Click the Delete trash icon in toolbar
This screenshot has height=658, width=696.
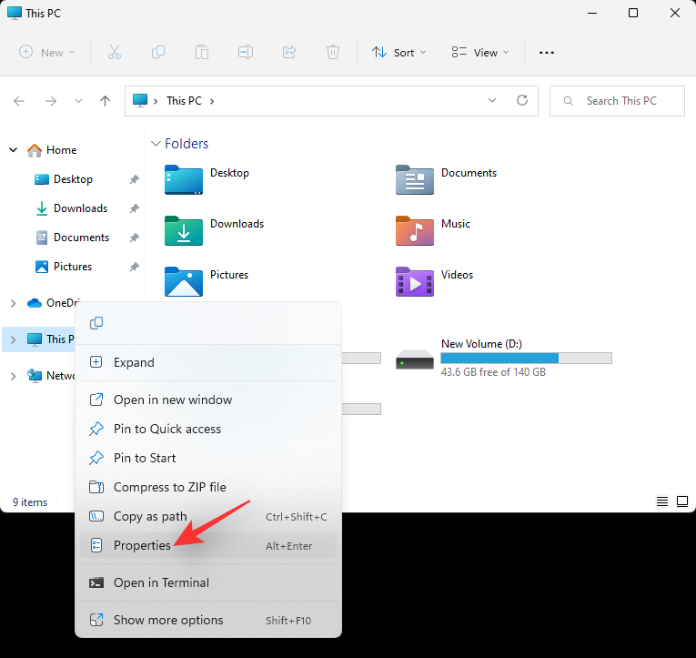tap(333, 53)
